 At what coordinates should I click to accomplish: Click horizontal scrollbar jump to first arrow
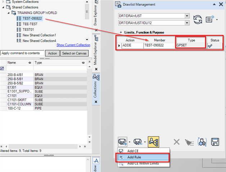[x=1, y=147]
